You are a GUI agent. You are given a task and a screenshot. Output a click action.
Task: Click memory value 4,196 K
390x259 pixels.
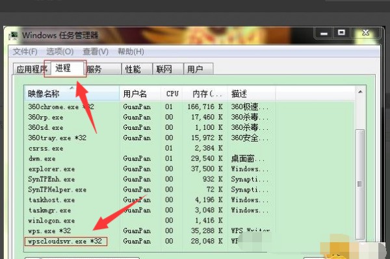click(209, 200)
